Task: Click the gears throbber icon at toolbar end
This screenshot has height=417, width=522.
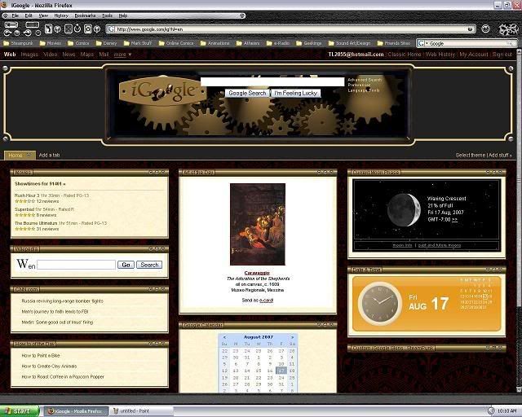Action: coord(508,29)
